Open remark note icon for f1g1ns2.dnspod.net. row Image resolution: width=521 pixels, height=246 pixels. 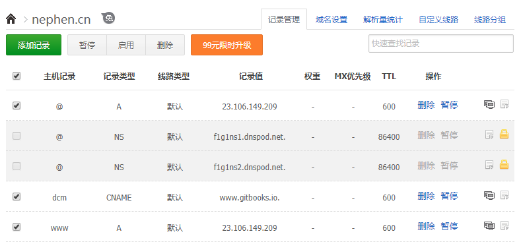click(x=489, y=165)
